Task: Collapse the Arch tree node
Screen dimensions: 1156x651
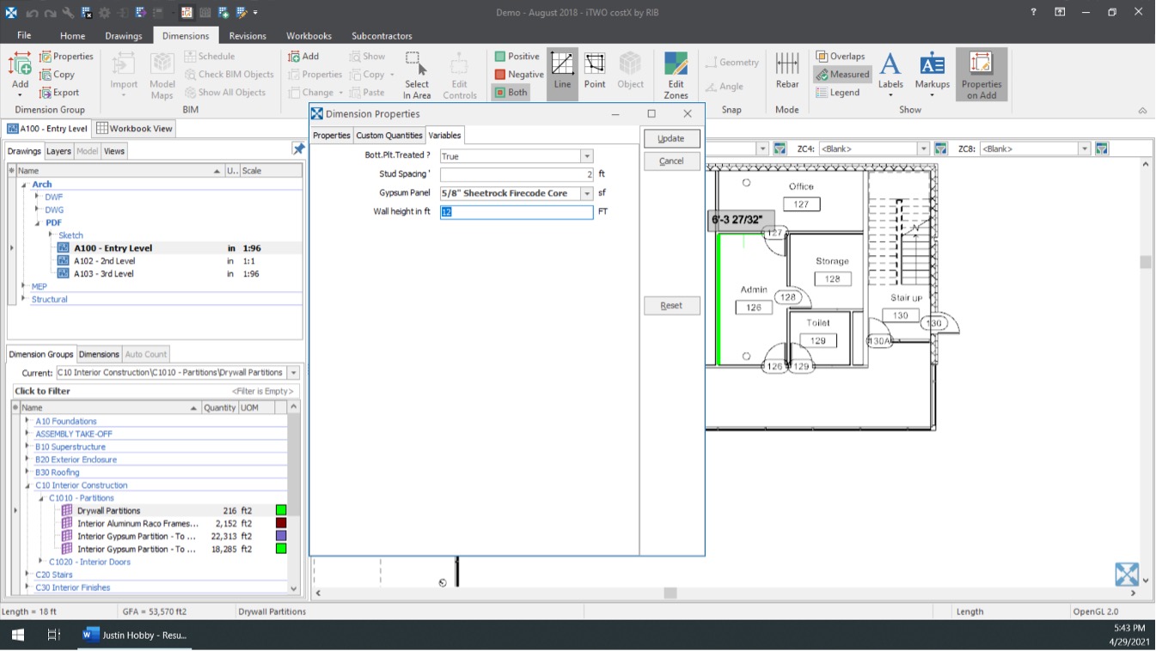Action: coord(24,185)
